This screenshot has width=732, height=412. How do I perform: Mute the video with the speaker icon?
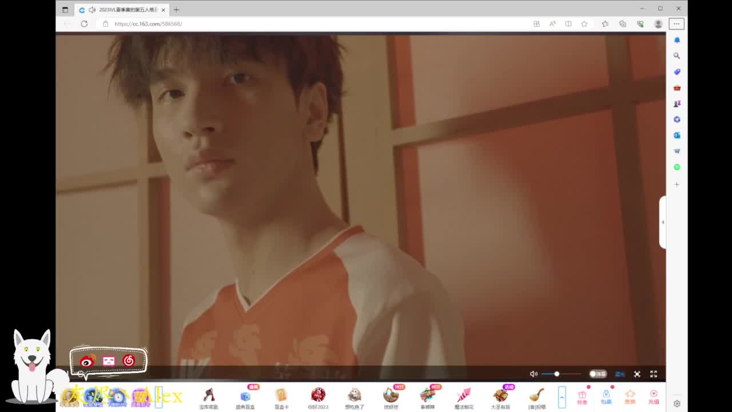click(x=534, y=374)
